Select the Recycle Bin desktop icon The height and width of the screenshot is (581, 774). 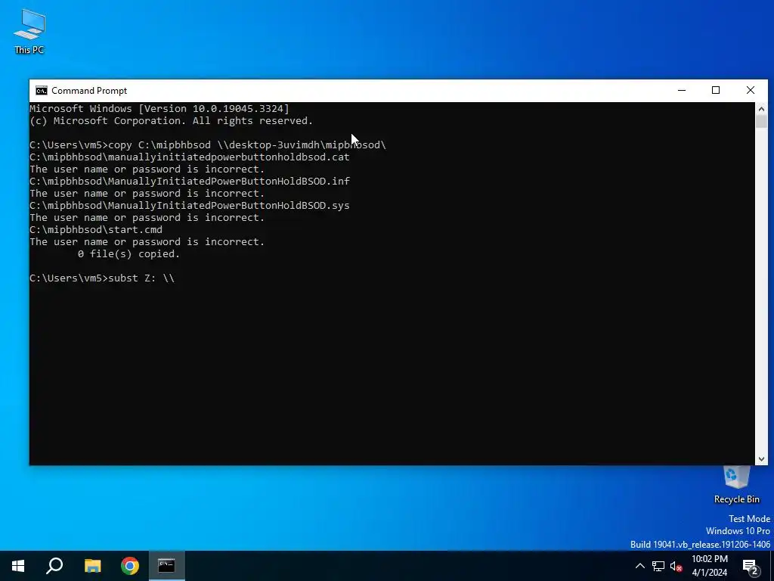click(x=736, y=485)
